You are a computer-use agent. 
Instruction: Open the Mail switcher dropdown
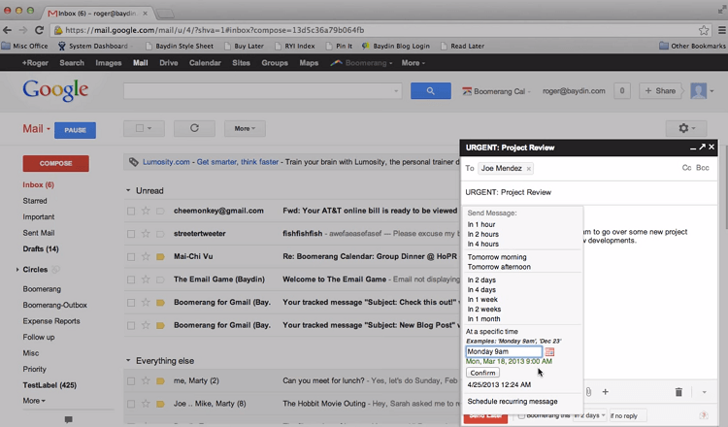pos(36,128)
